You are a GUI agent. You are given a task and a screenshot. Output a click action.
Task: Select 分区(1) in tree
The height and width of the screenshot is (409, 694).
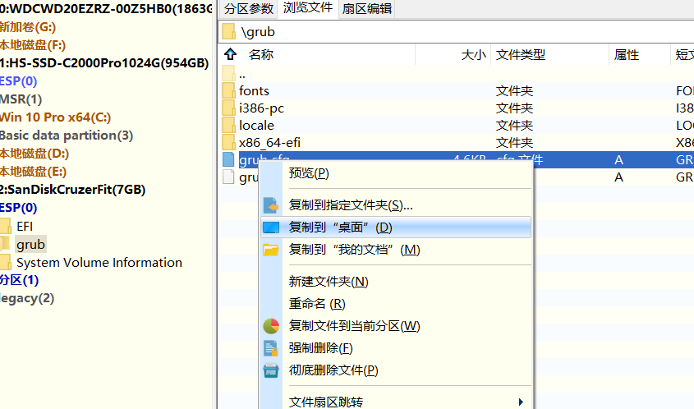[19, 280]
